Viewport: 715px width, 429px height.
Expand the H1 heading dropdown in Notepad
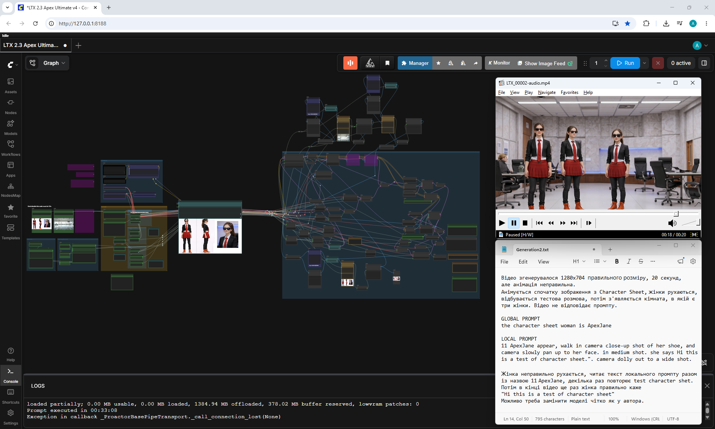point(579,261)
